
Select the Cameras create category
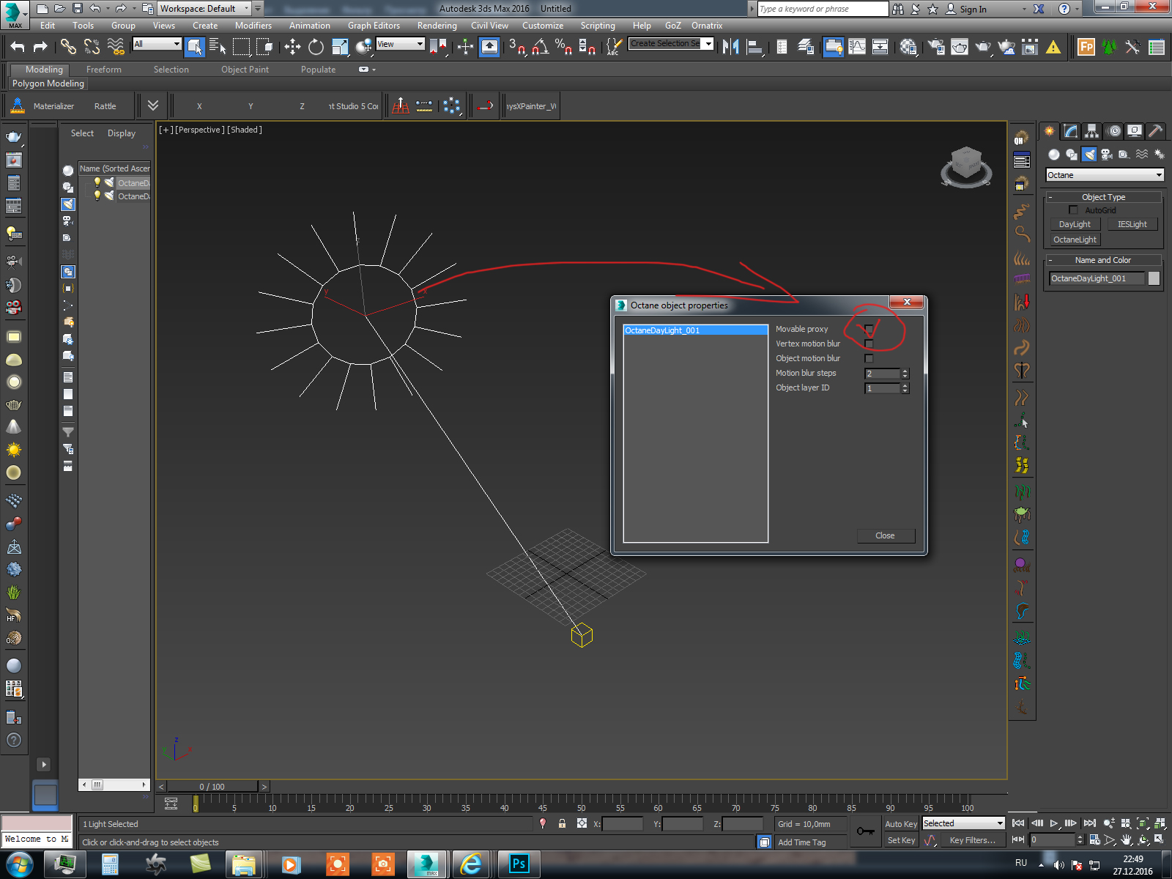click(x=1107, y=154)
